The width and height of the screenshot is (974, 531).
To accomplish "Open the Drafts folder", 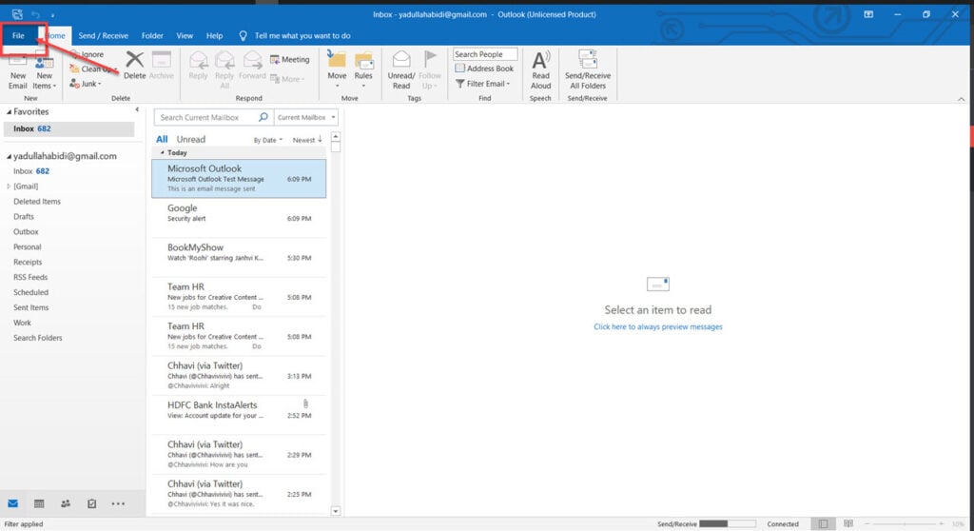I will point(24,216).
